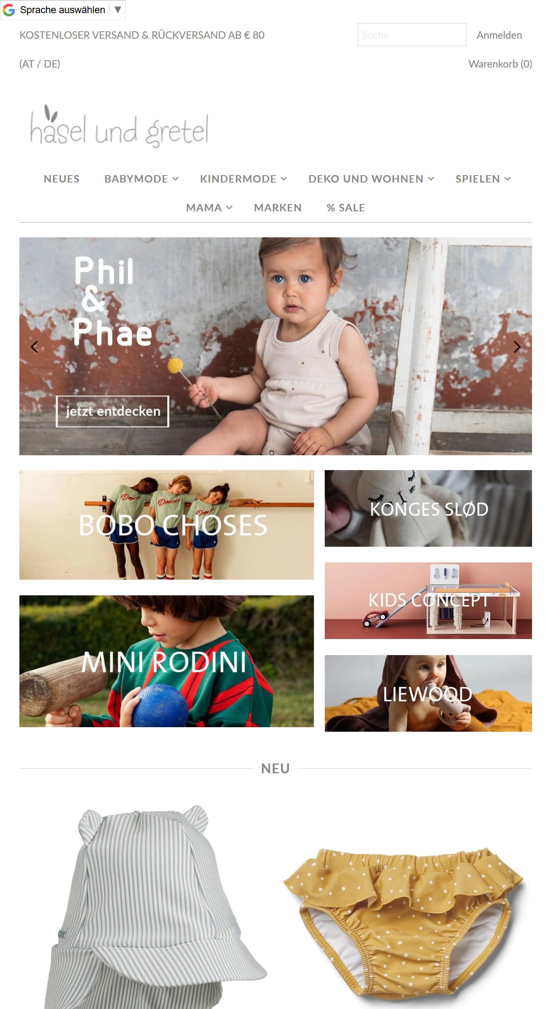Open the Neues menu item
551x1009 pixels.
(61, 179)
